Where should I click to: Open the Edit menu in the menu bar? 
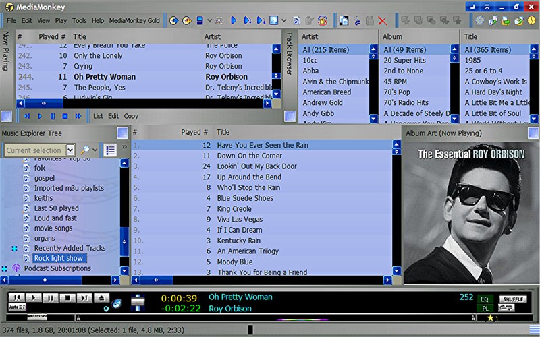click(27, 21)
